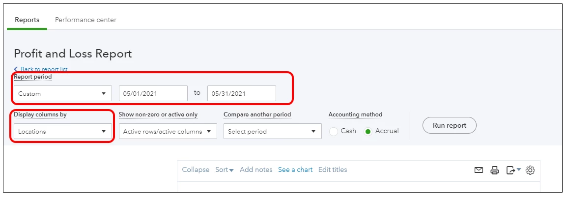Click See a chart link

pos(295,169)
